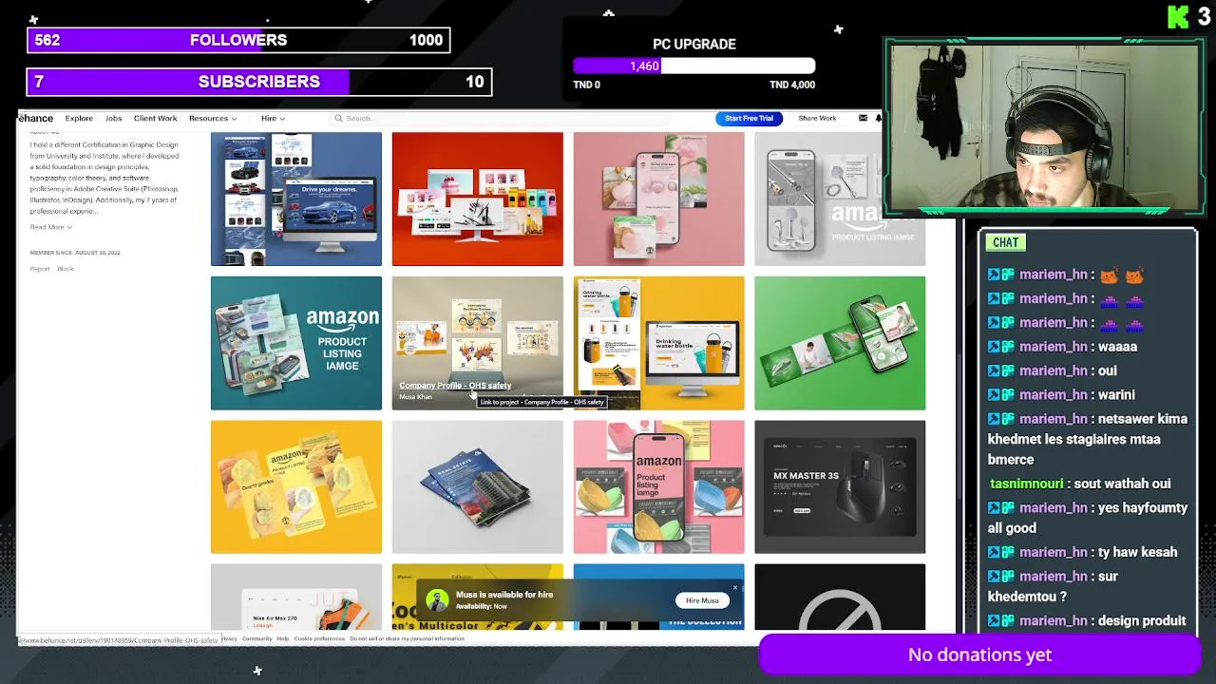Click chat message 'mariem_hn : design produit'
Screen dimensions: 1216x684
[x=1087, y=620]
